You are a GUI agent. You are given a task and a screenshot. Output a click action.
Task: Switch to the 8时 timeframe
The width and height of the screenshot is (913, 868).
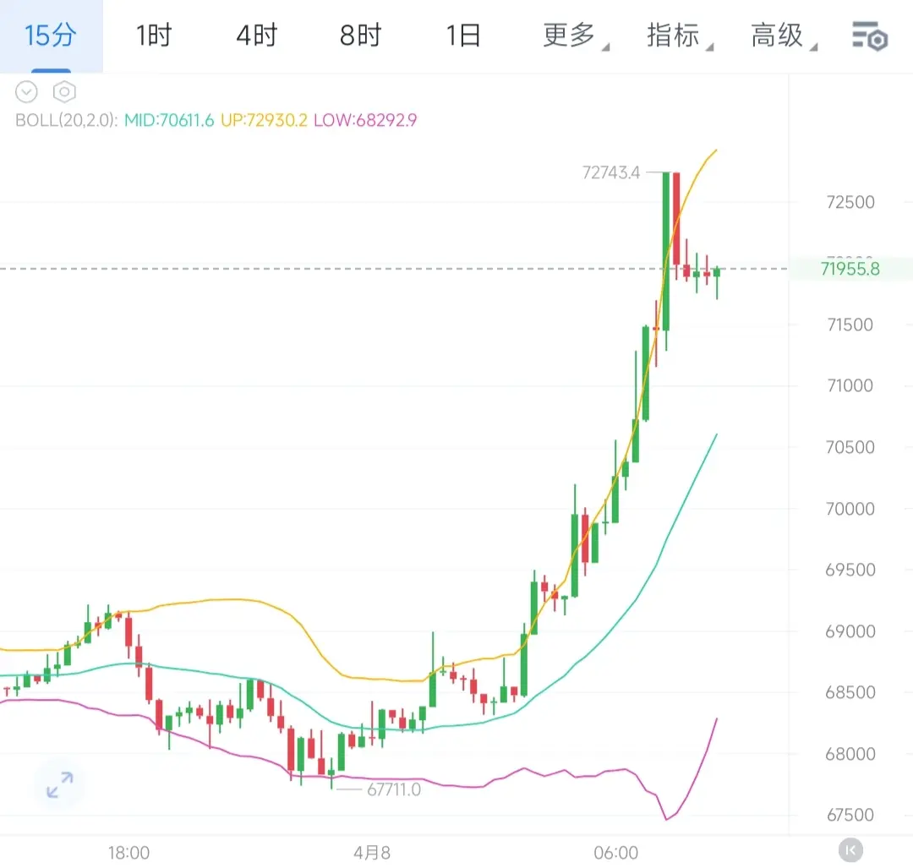[360, 35]
